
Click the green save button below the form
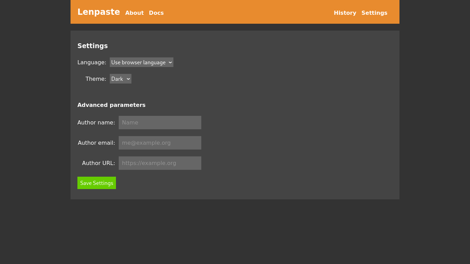(x=96, y=183)
